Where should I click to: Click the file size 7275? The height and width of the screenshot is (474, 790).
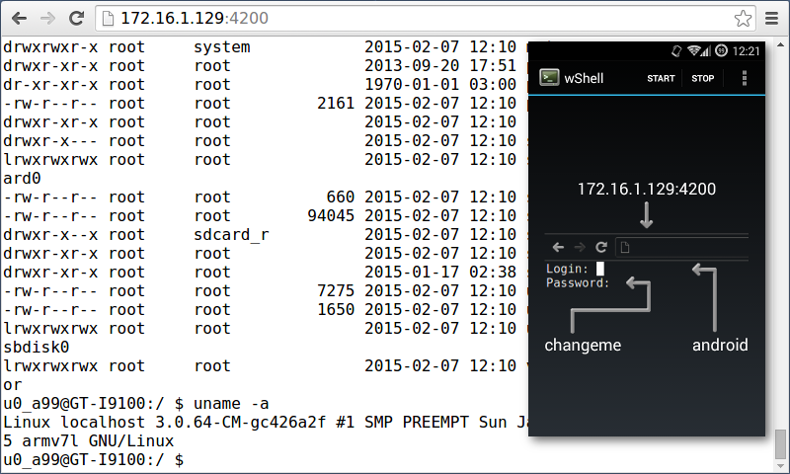[x=336, y=290]
